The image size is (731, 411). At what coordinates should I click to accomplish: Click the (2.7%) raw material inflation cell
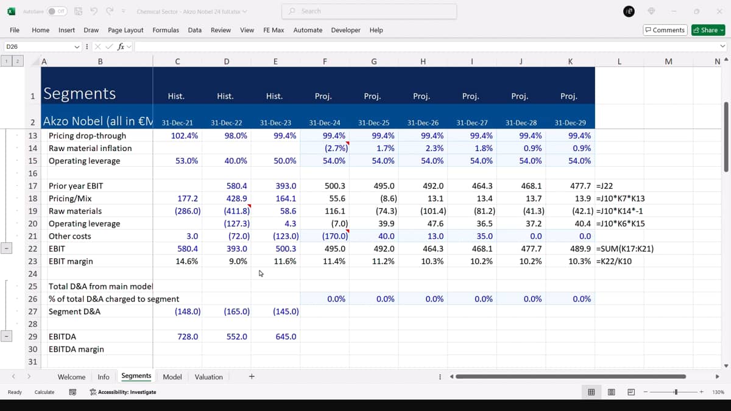tap(324, 148)
